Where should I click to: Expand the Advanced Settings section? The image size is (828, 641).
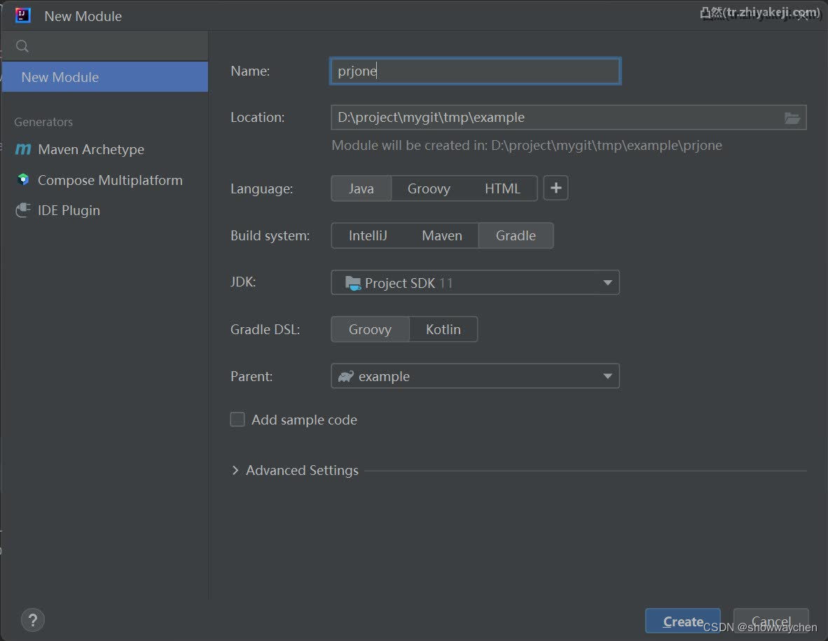click(295, 470)
